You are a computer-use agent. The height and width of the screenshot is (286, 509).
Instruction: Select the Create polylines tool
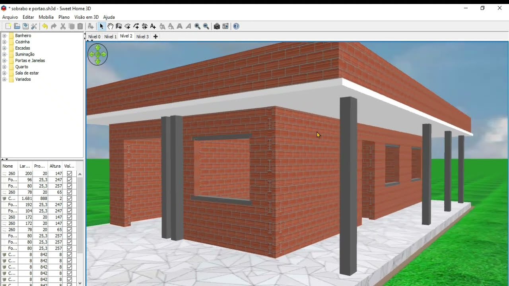pos(136,26)
